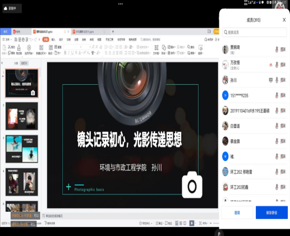The width and height of the screenshot is (290, 236).
Task: Open the zoom percentage dropdown
Action: [205, 223]
